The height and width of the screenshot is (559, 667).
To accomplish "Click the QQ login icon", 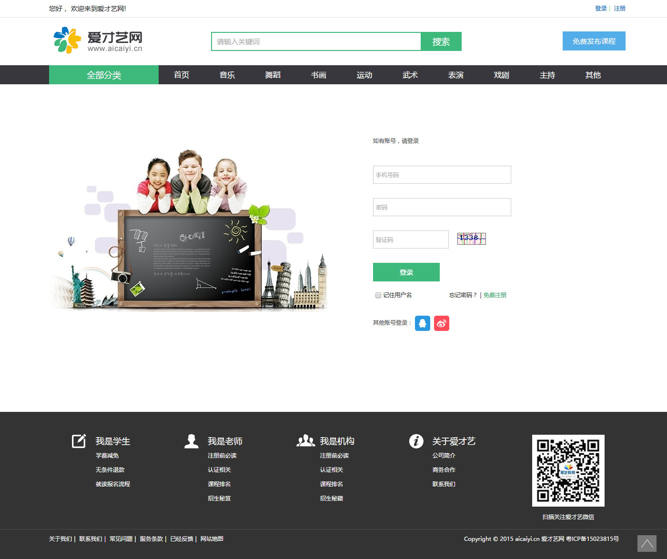I will (423, 323).
